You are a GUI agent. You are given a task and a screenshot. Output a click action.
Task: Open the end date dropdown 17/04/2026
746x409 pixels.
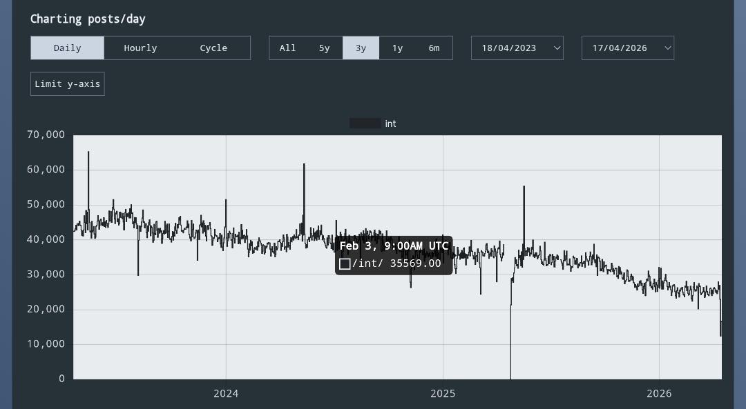(627, 48)
